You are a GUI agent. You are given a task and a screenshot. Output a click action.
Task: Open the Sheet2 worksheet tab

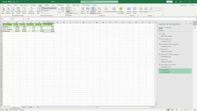point(30,107)
